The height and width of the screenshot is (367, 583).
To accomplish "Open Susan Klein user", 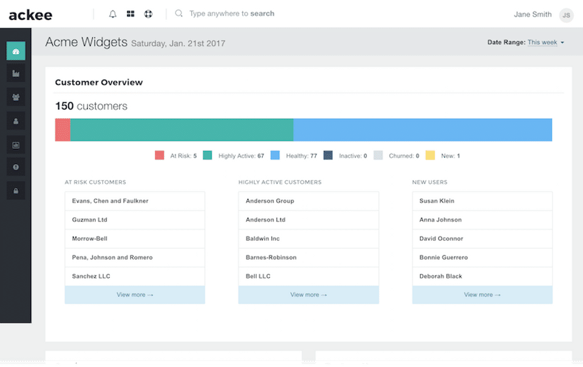I will [x=482, y=201].
